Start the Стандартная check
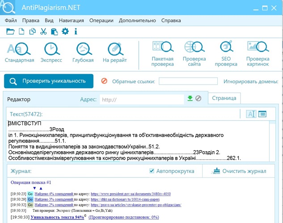Screen dimensions: 283x223 [19, 52]
